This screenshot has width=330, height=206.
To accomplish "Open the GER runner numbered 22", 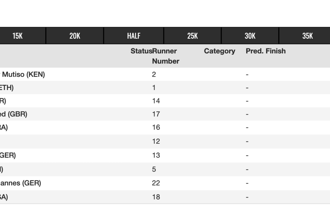I will 20,183.
